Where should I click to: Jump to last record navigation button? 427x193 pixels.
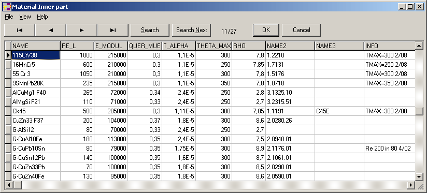point(113,30)
